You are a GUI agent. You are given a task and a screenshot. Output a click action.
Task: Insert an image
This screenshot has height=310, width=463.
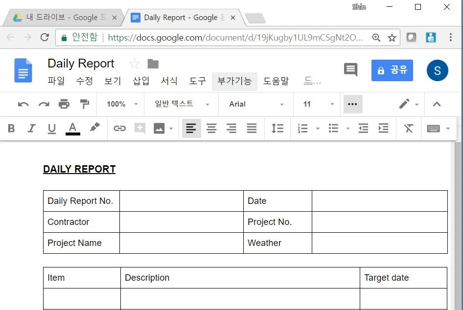[159, 128]
